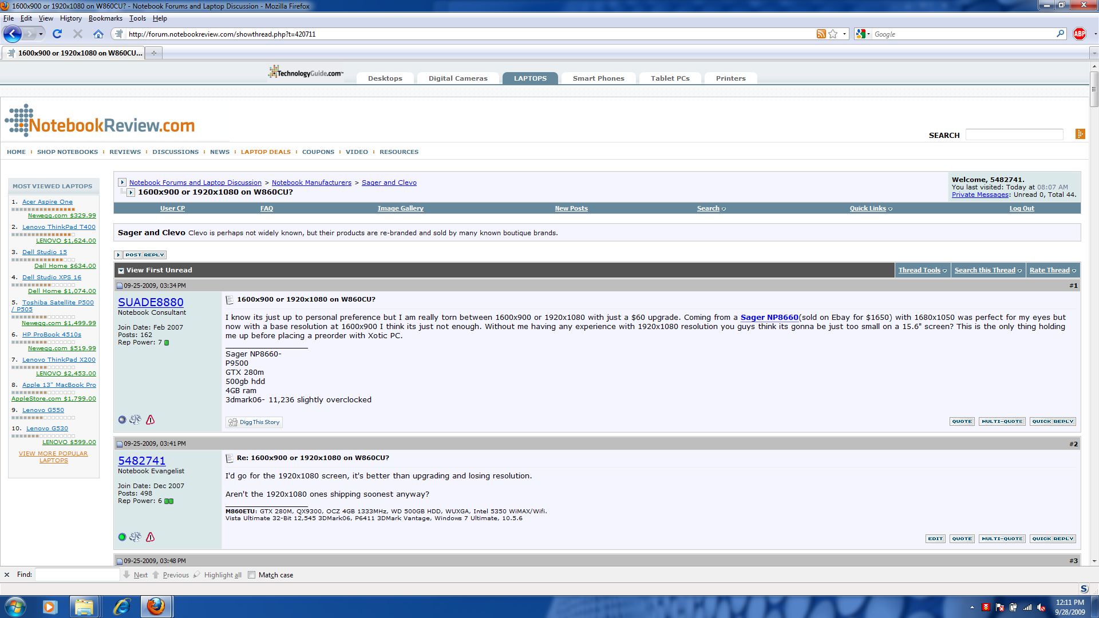Open the list all tabs dropdown
The image size is (1099, 618).
[1094, 53]
